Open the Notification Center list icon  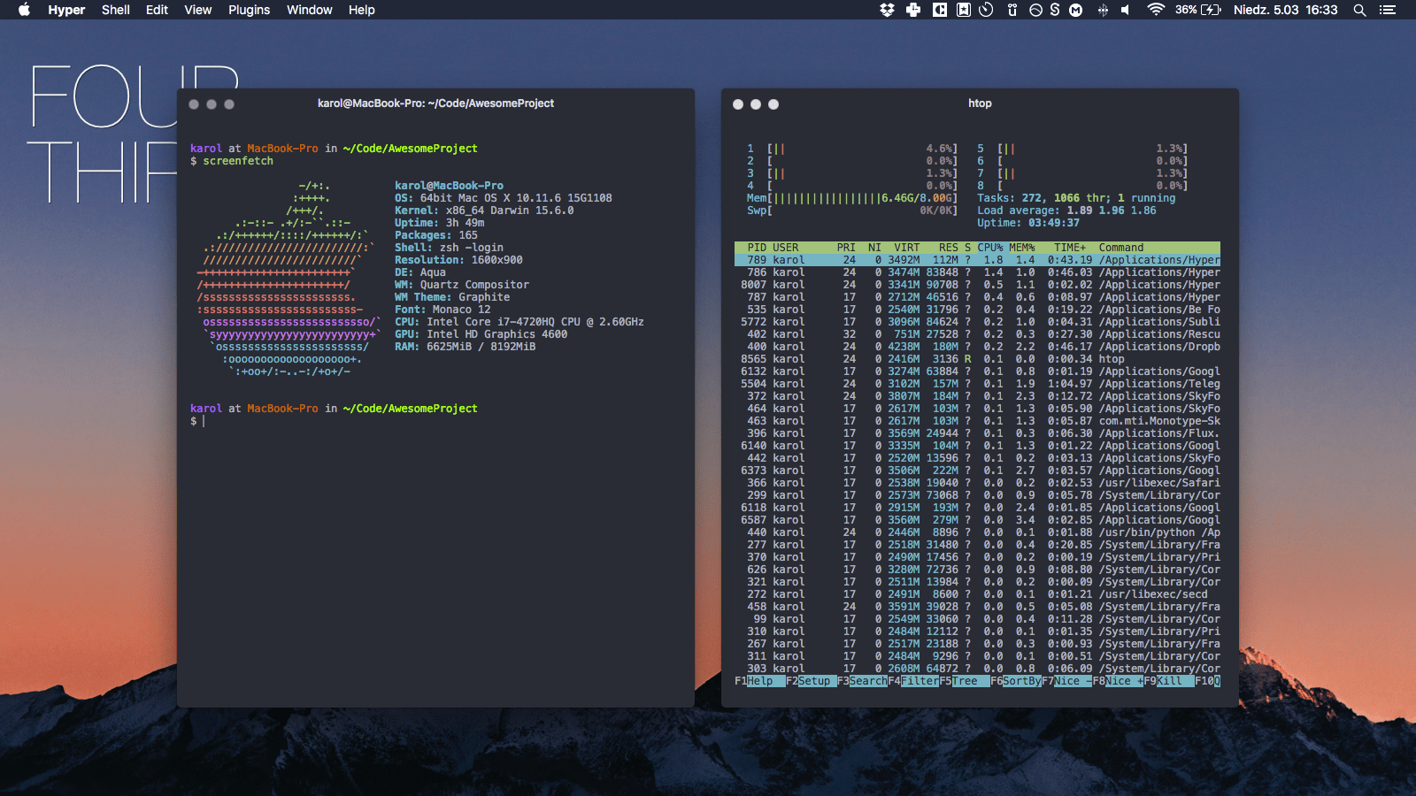coord(1388,10)
